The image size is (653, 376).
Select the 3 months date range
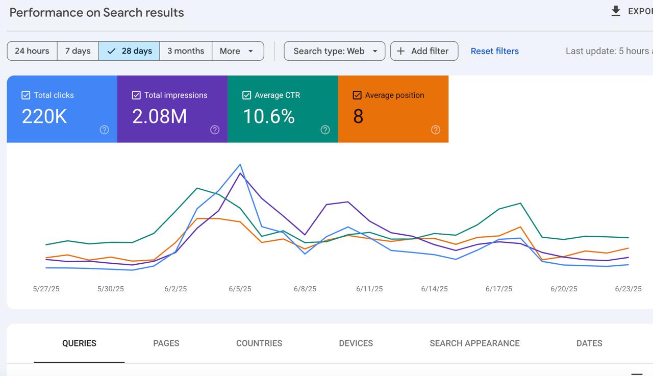[186, 51]
